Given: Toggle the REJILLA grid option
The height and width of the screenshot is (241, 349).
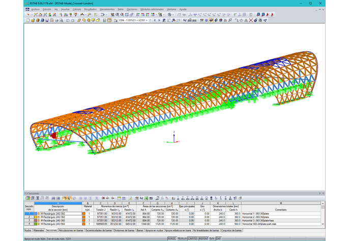Looking at the screenshot, I should click(182, 238).
